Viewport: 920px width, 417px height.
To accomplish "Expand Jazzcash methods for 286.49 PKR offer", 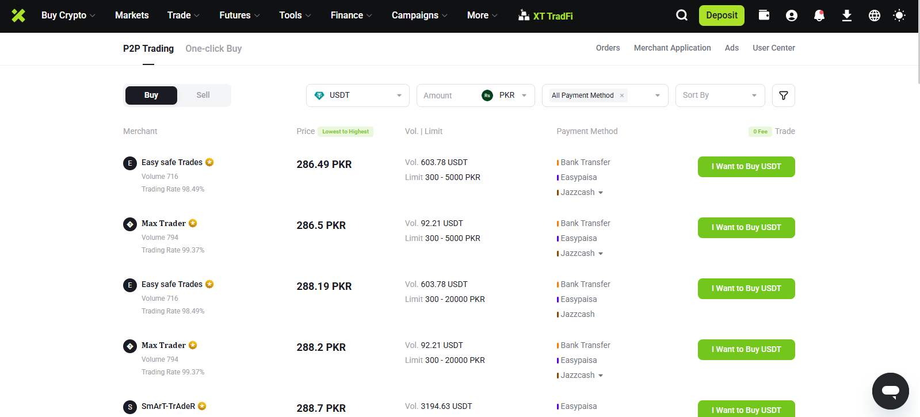I will tap(601, 193).
